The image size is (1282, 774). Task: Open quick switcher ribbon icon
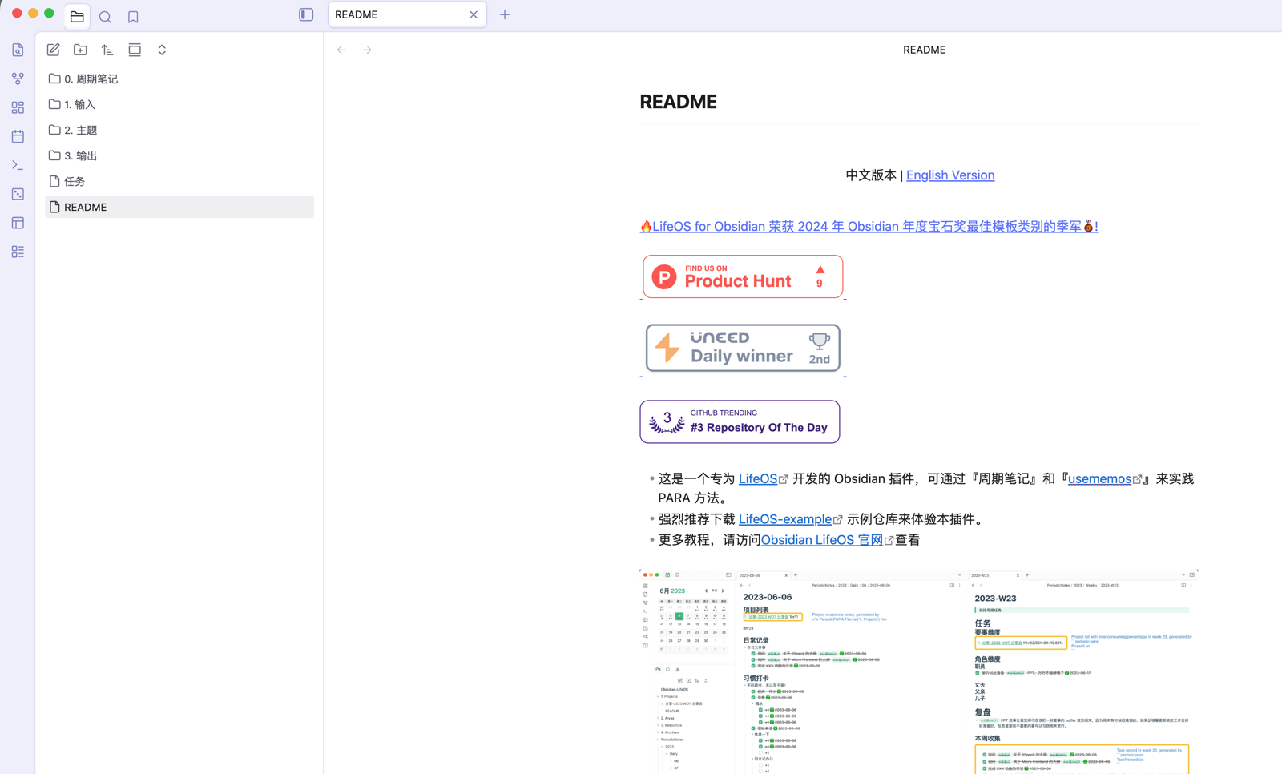(18, 50)
